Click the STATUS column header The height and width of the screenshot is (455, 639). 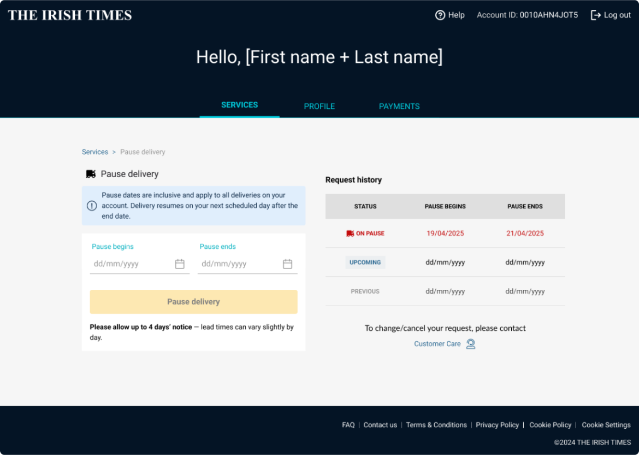(365, 207)
